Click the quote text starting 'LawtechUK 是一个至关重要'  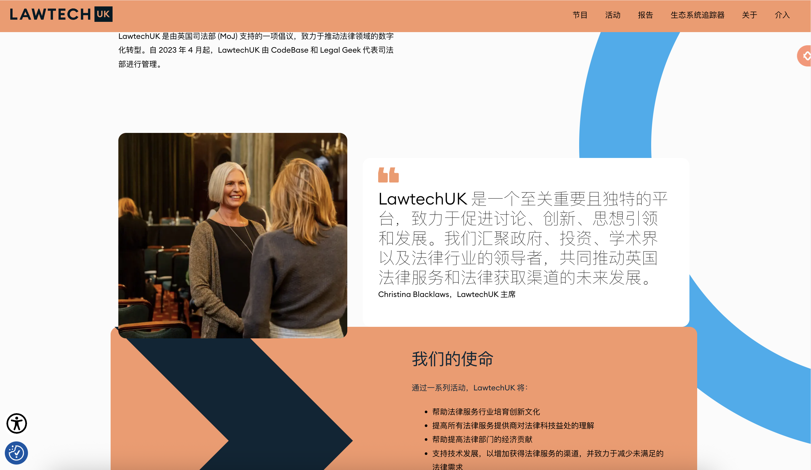(x=523, y=238)
